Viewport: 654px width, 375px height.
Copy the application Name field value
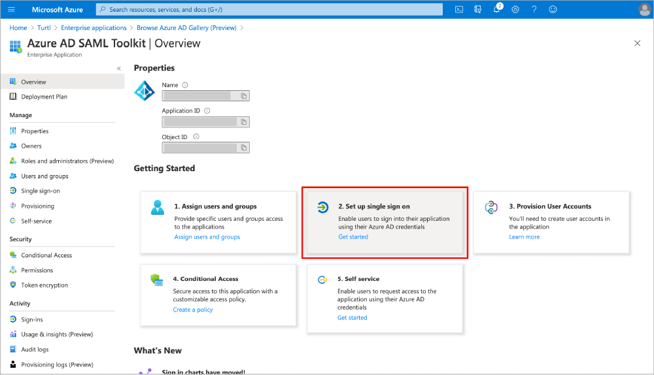pos(243,96)
